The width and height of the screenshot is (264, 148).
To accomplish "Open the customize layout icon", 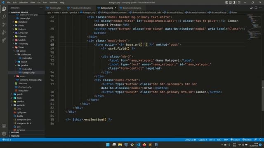I will point(239,2).
